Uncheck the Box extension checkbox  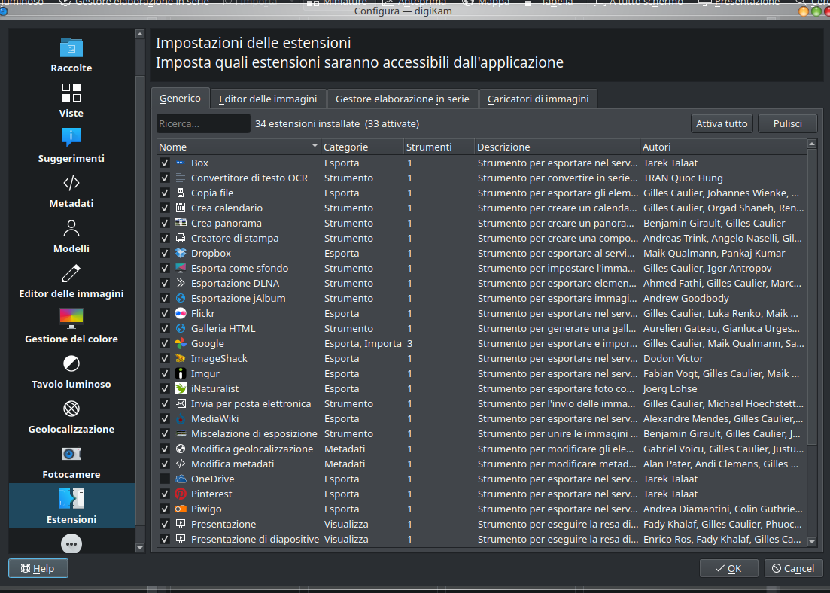click(x=165, y=163)
